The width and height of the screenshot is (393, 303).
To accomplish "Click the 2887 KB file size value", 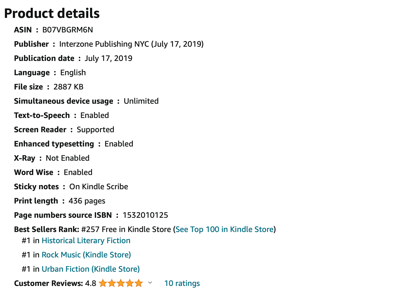I will tap(68, 87).
